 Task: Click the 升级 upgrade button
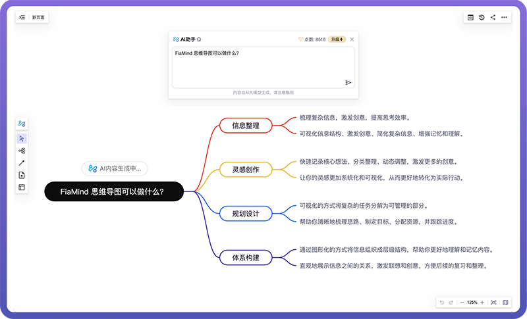pos(337,39)
